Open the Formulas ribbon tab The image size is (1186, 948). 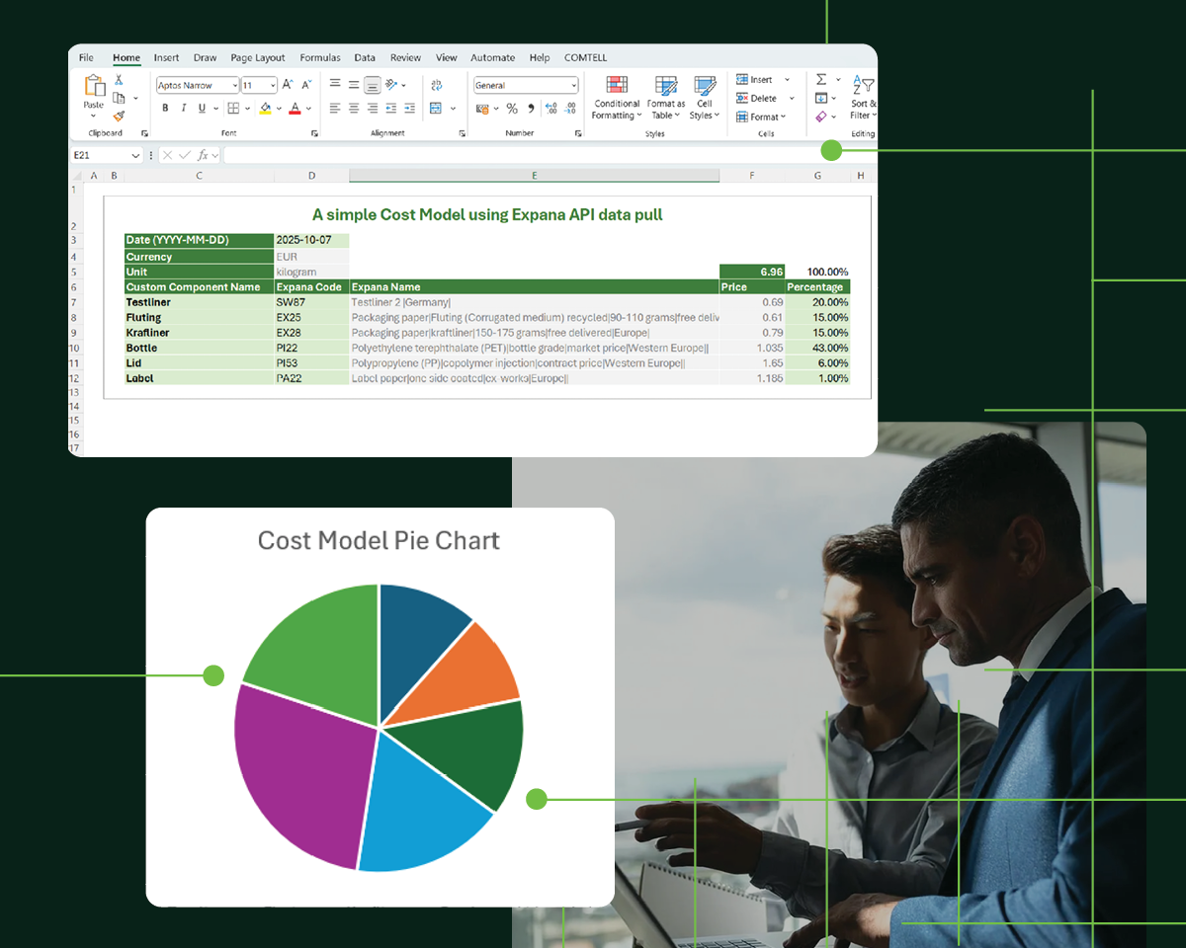(x=320, y=58)
